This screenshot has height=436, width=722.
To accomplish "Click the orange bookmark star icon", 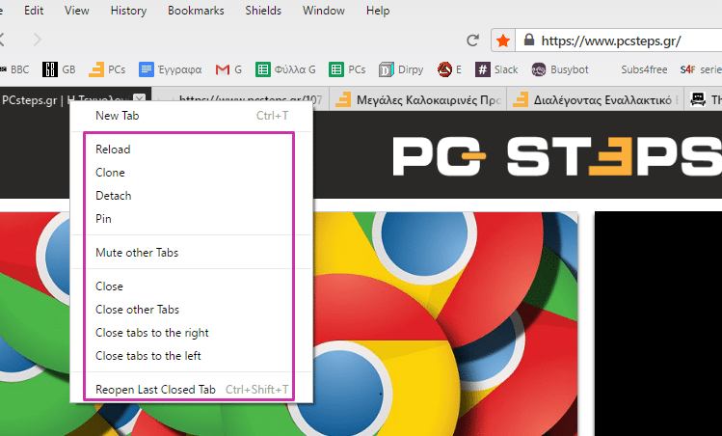I will click(x=503, y=41).
